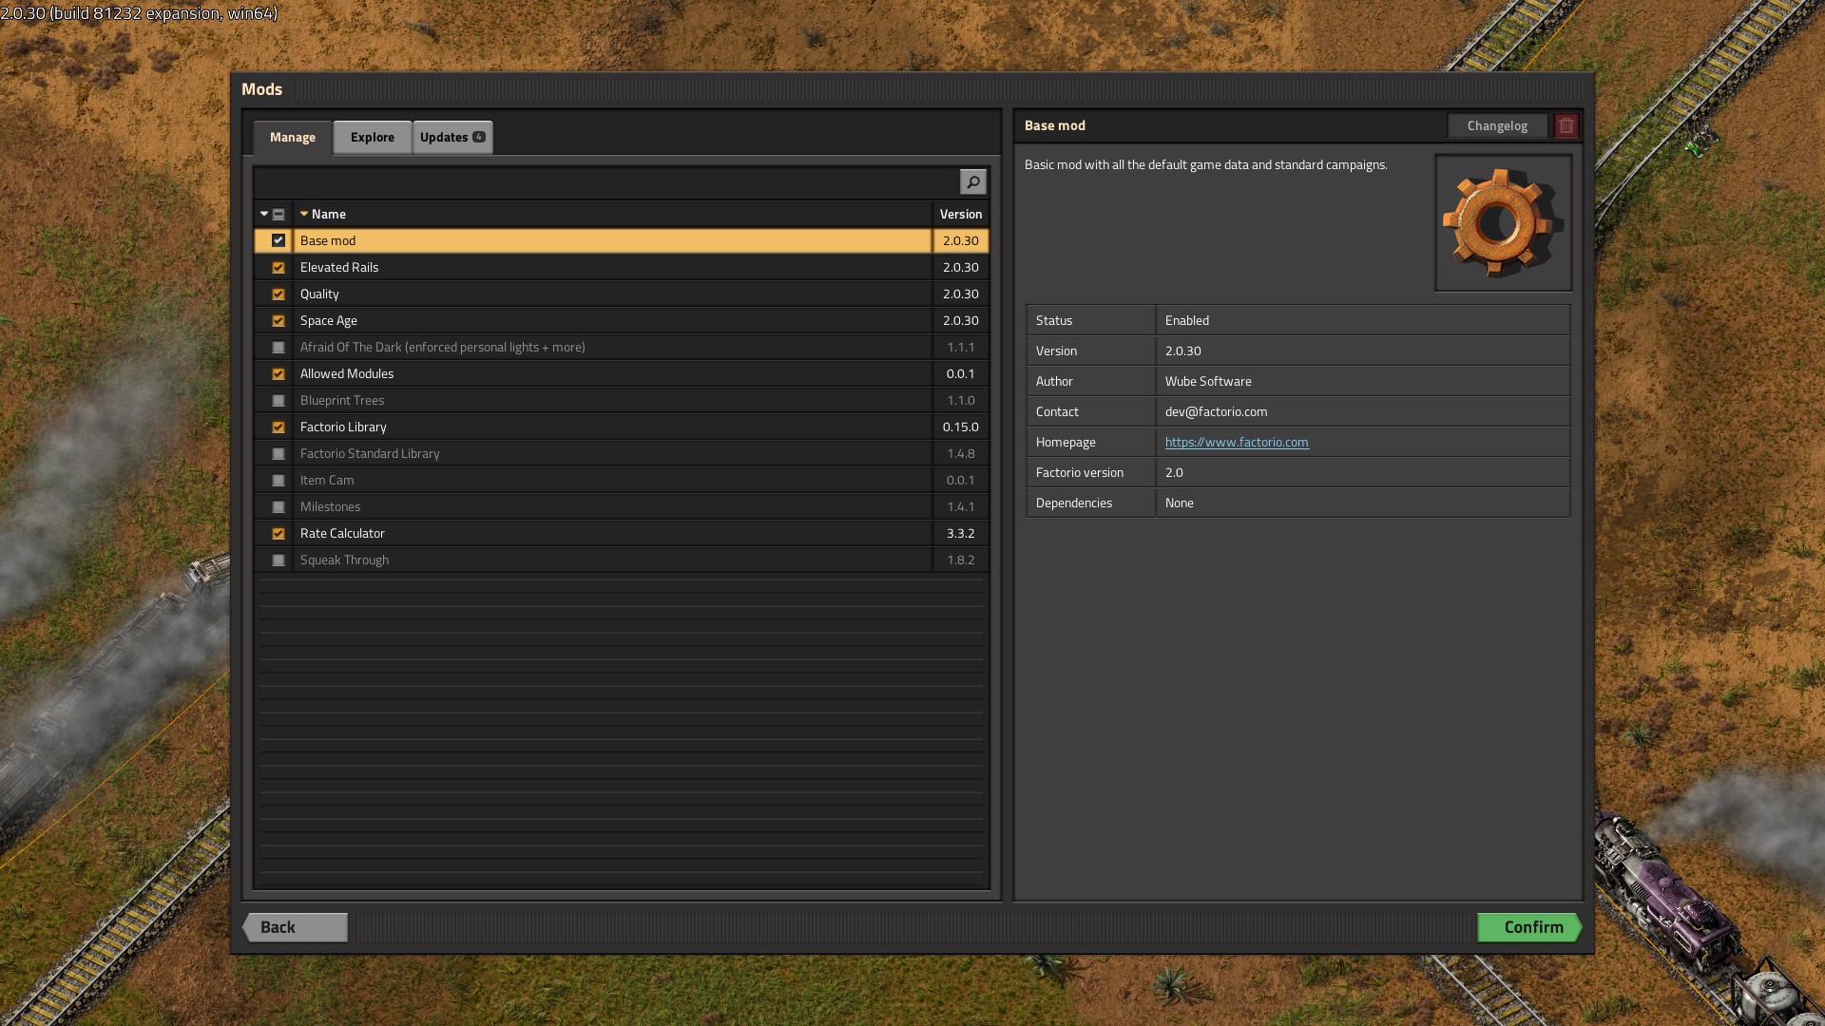Uncheck the Elevated Rails checkbox
This screenshot has height=1026, width=1825.
[x=279, y=267]
